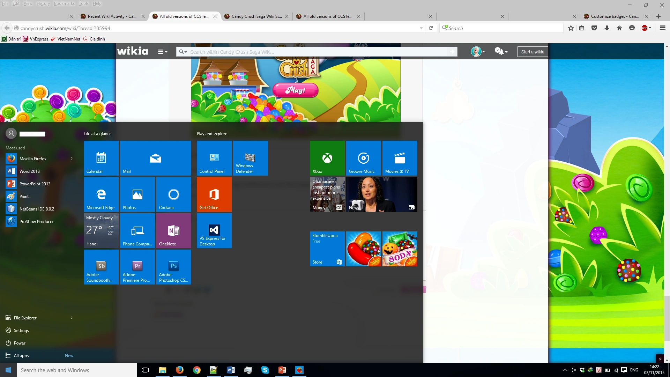Open Candy Crush Soda Saga tile

[x=400, y=249]
